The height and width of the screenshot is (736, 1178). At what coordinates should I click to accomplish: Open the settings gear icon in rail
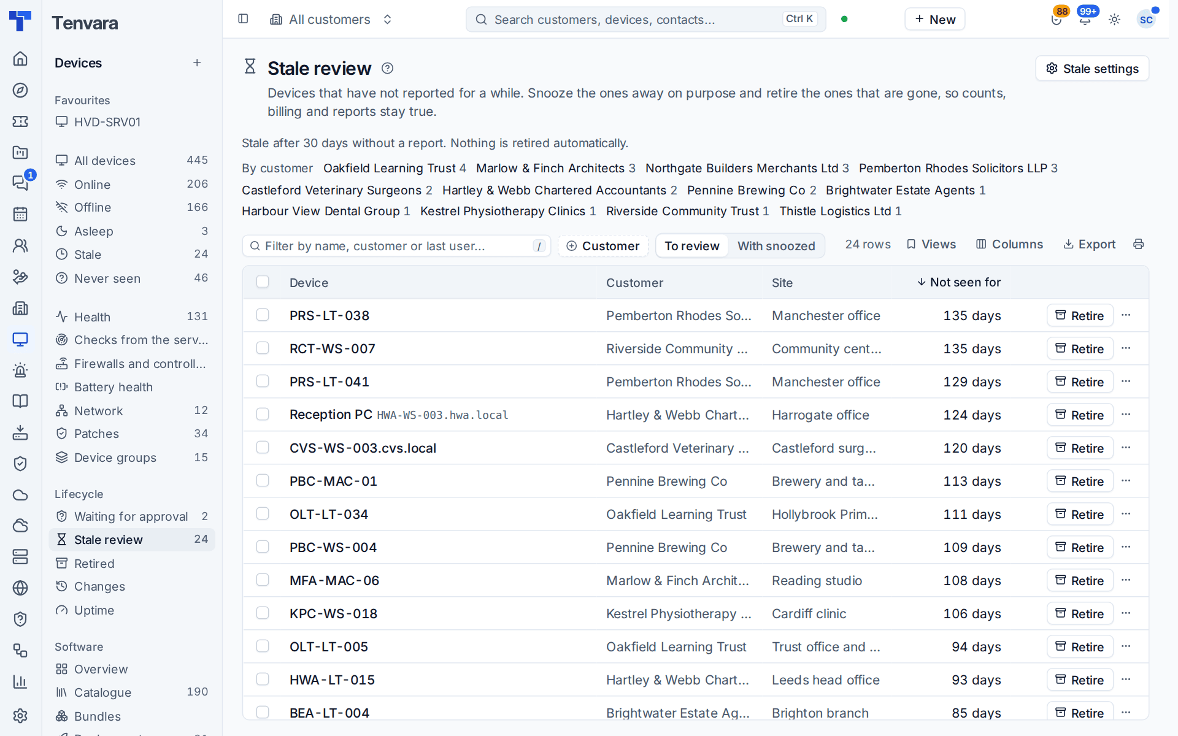[x=20, y=716]
